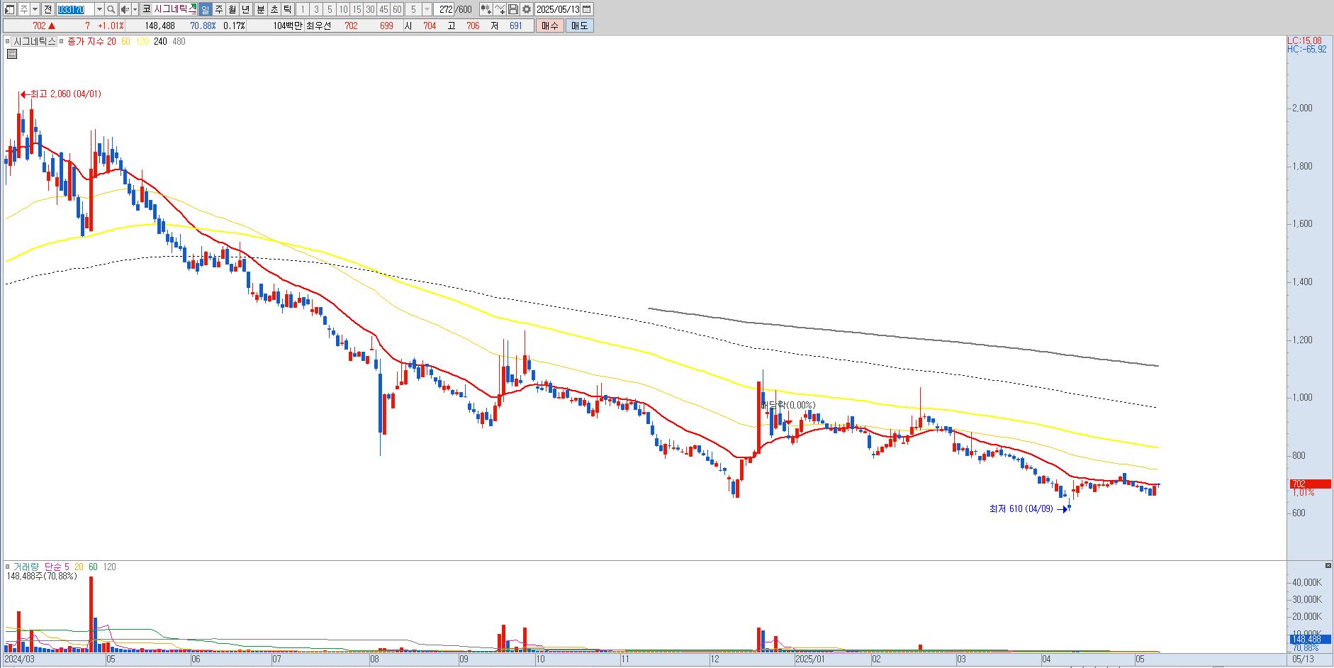Toggle the 거래량 volume legend marker

click(8, 567)
